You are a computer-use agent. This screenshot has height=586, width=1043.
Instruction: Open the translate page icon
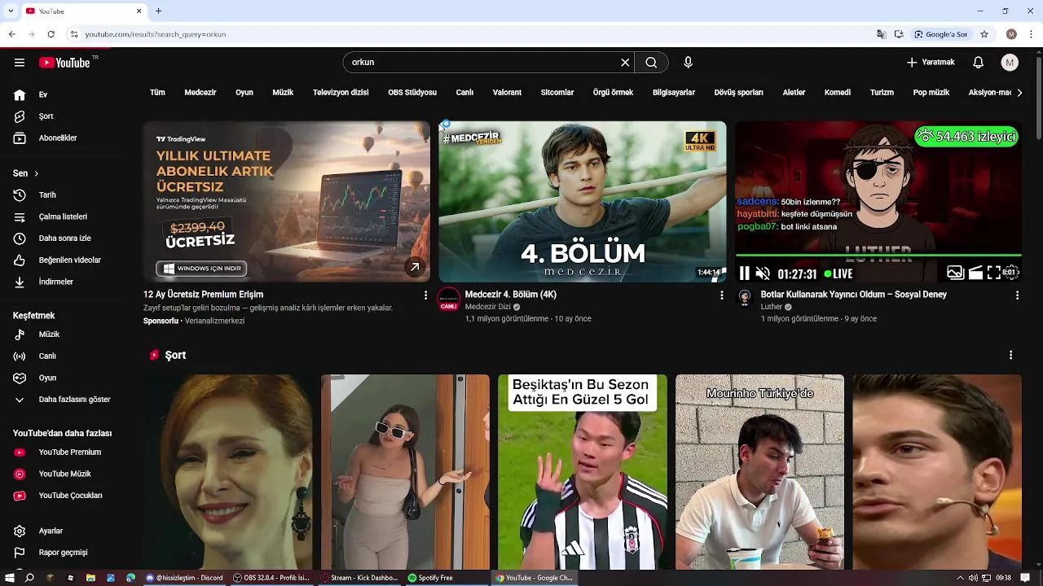point(881,34)
